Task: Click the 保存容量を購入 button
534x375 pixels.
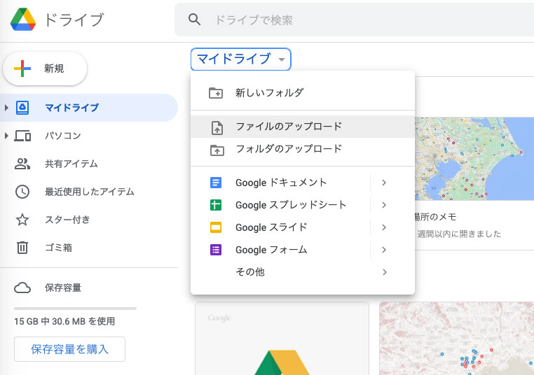Action: pos(70,349)
